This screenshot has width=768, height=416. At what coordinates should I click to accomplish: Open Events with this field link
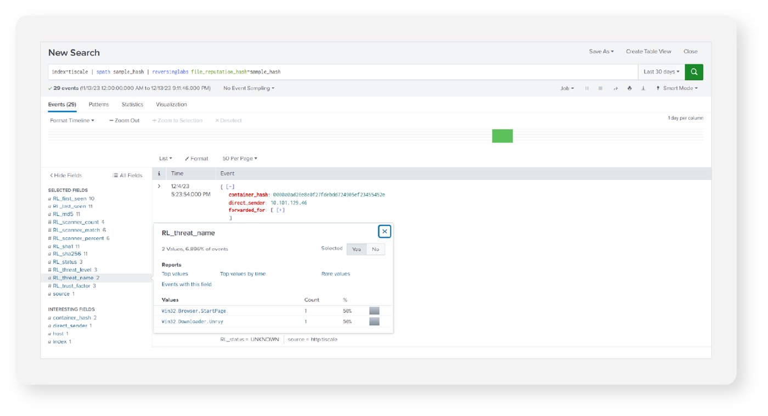(187, 284)
